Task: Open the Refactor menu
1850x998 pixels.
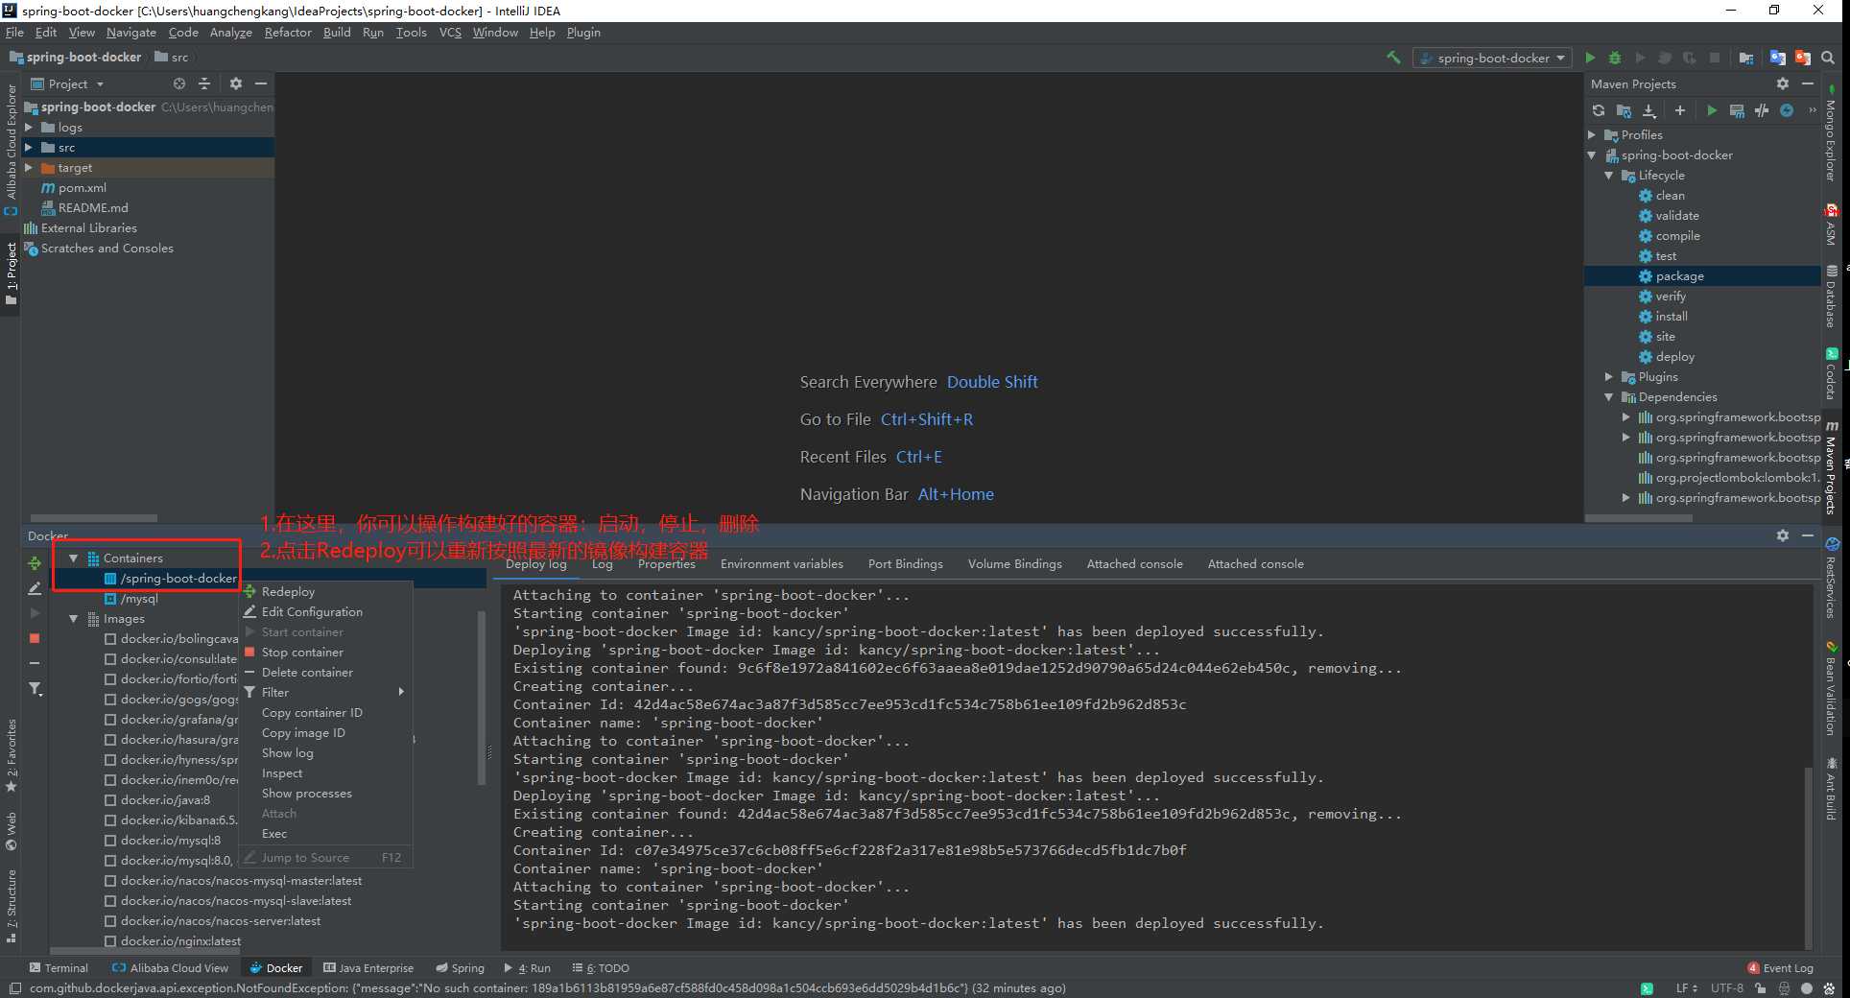Action: pyautogui.click(x=288, y=33)
